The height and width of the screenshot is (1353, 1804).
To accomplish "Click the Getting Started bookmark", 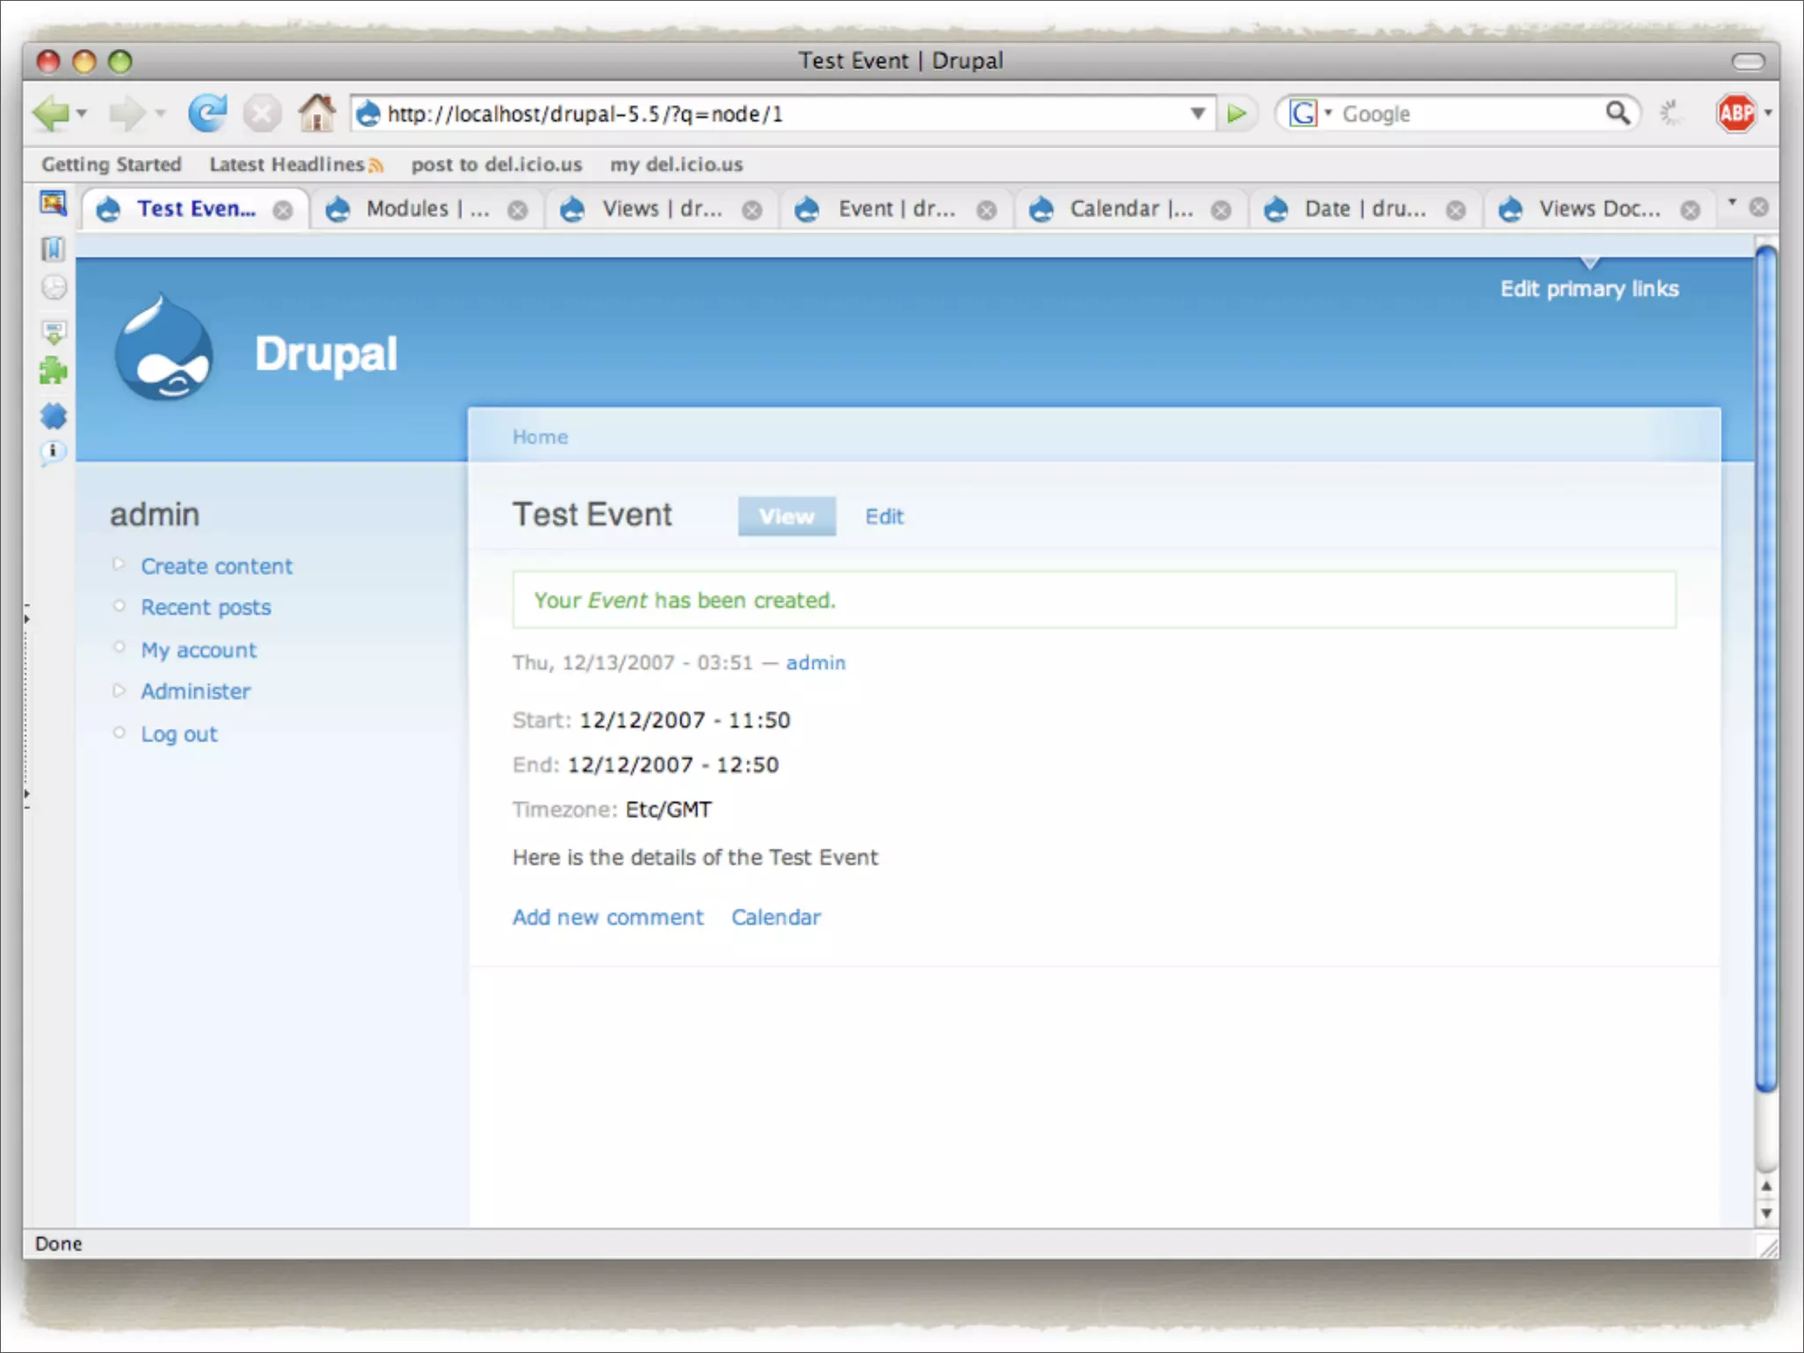I will 111,165.
